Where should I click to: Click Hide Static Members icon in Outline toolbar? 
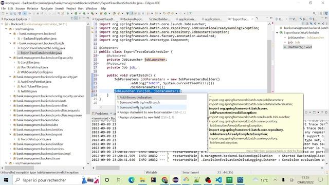(x=315, y=24)
